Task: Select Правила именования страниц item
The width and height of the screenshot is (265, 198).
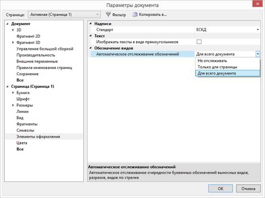Action: point(44,68)
